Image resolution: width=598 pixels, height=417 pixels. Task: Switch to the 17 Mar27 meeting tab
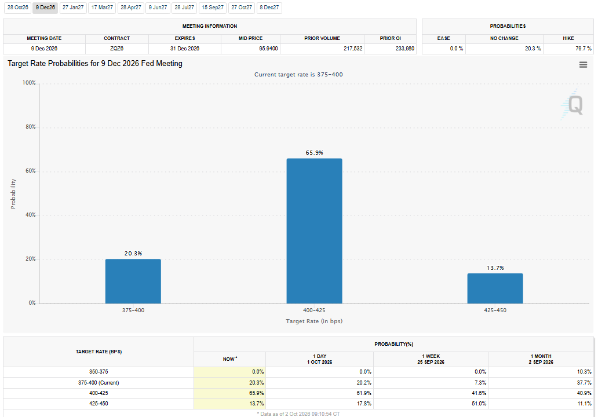(102, 8)
